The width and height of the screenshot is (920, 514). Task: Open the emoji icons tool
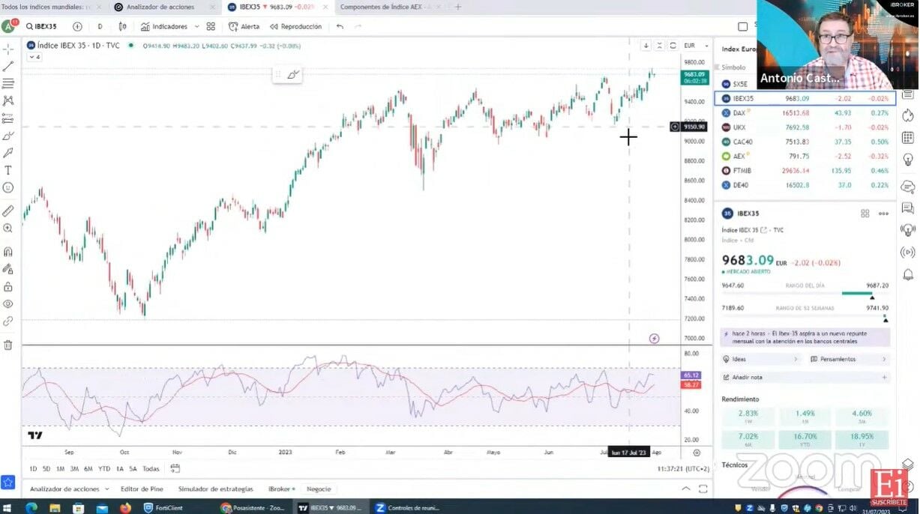point(8,187)
